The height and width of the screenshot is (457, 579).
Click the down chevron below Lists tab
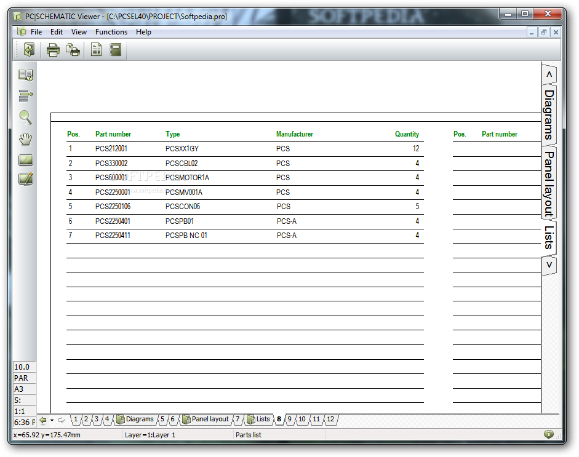click(549, 264)
